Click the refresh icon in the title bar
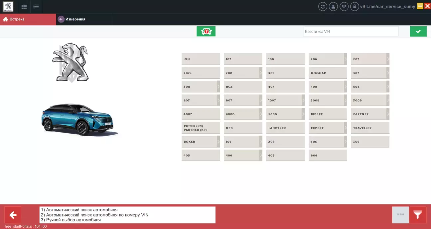 323,7
